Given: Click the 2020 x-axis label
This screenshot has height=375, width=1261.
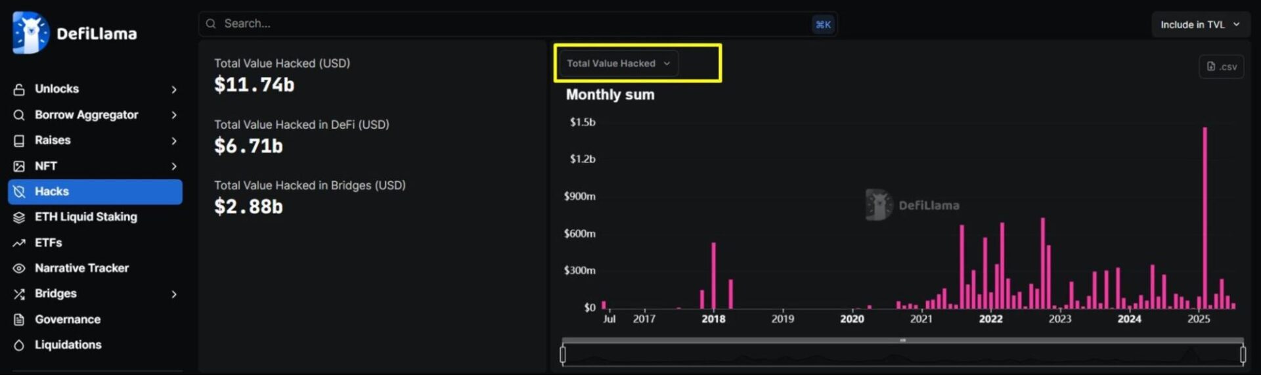Looking at the screenshot, I should point(852,319).
